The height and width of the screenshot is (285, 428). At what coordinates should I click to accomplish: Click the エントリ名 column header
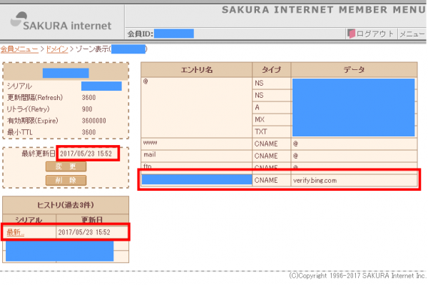click(x=197, y=70)
